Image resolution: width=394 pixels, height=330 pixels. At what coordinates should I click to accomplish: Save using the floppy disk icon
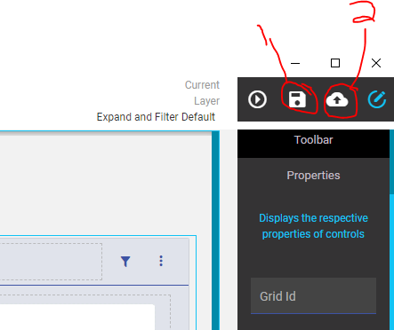[x=297, y=99]
